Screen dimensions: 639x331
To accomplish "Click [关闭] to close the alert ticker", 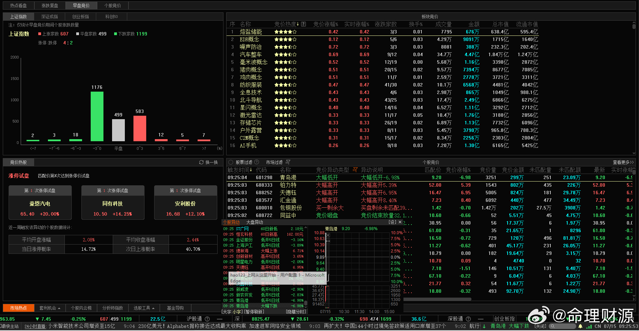I will pyautogui.click(x=540, y=326).
